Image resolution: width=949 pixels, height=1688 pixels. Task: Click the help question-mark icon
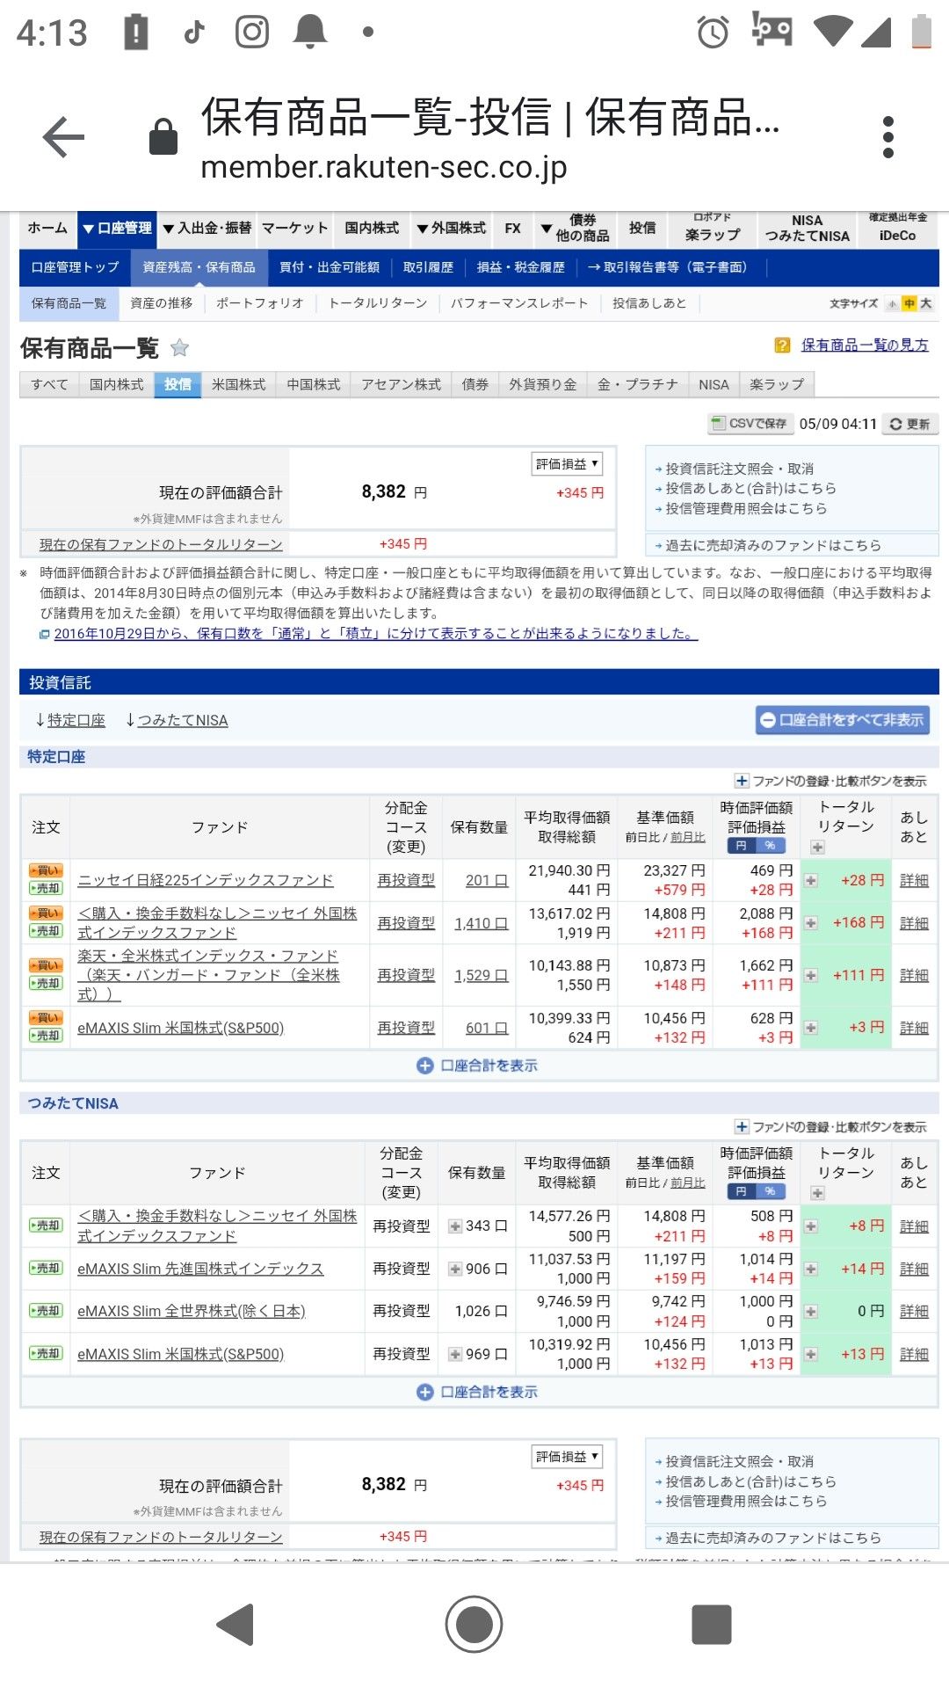782,346
